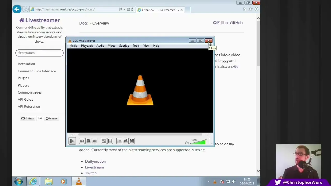Stop playback in VLC
The width and height of the screenshot is (331, 186).
tap(88, 141)
